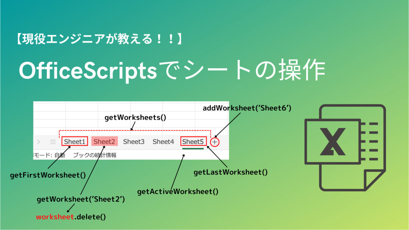Click the getWorksheet('Sheet2') label
This screenshot has width=409, height=230.
(81, 199)
